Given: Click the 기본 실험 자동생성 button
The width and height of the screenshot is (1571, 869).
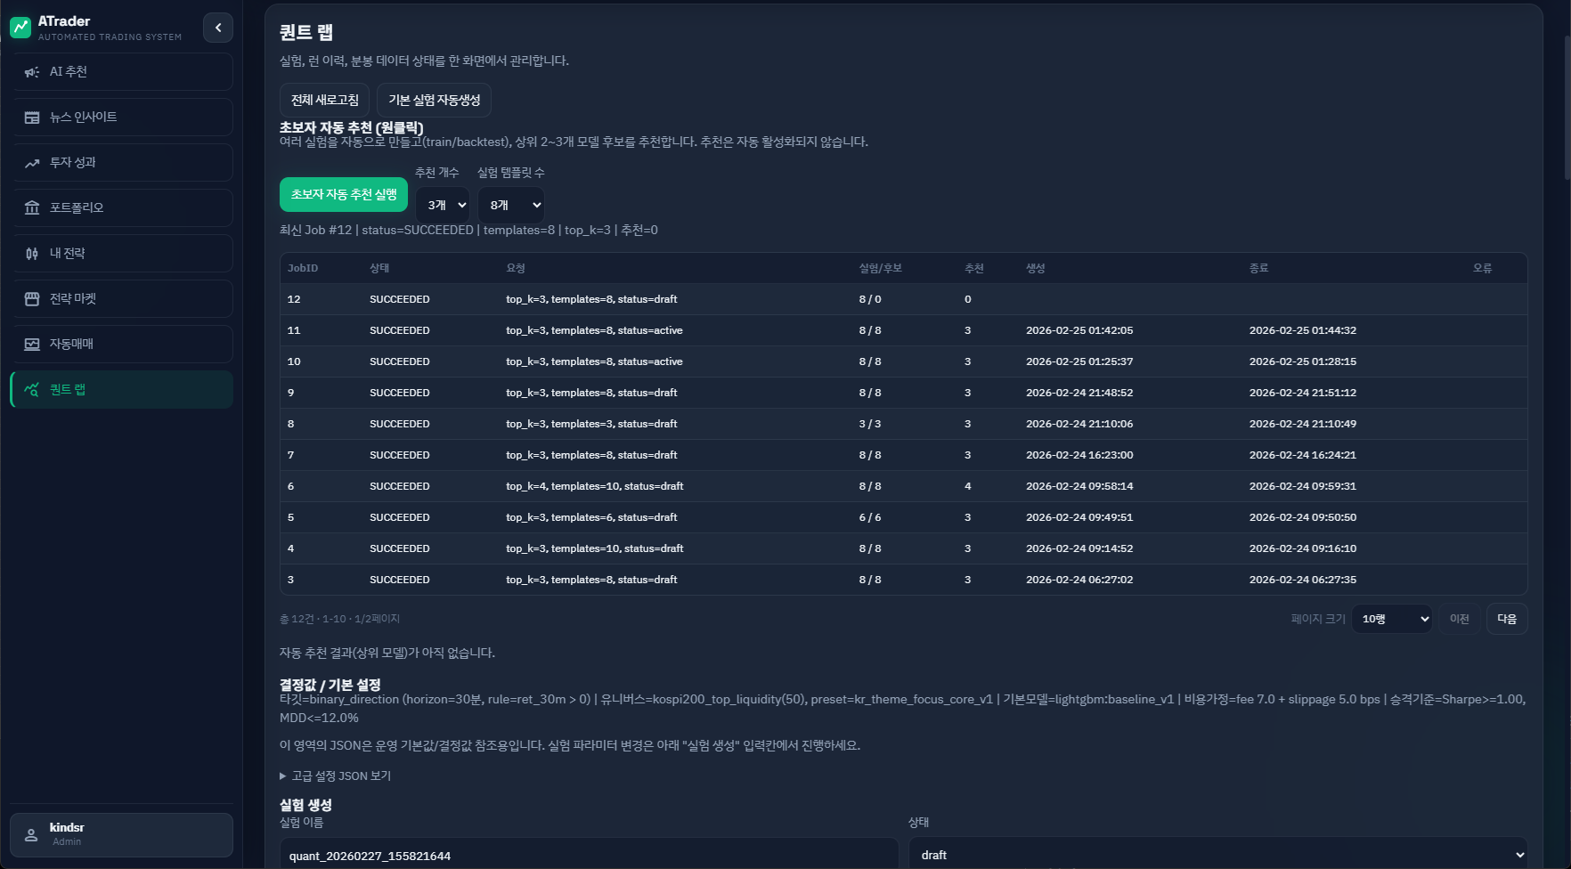Looking at the screenshot, I should 434,100.
